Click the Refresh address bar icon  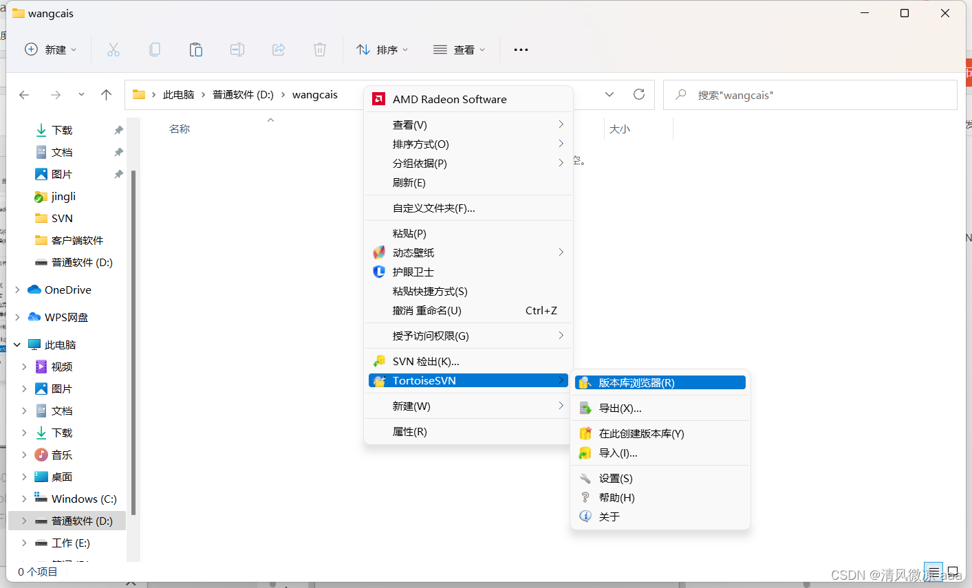639,95
